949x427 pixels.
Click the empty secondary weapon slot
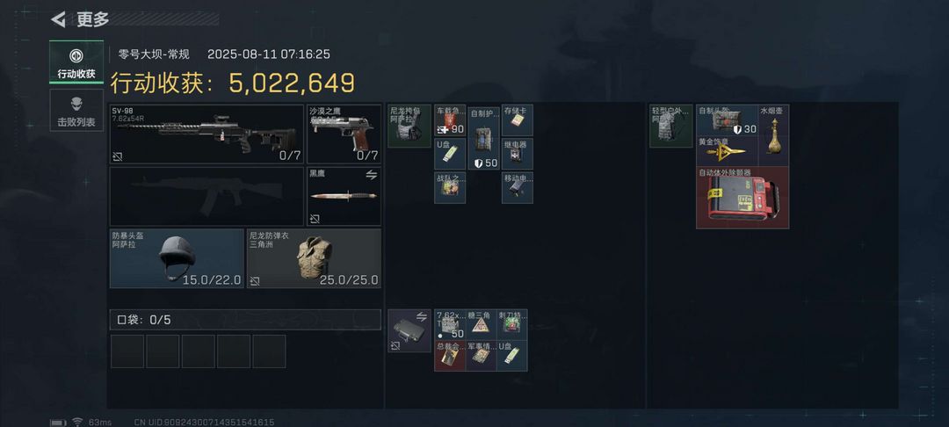[206, 197]
